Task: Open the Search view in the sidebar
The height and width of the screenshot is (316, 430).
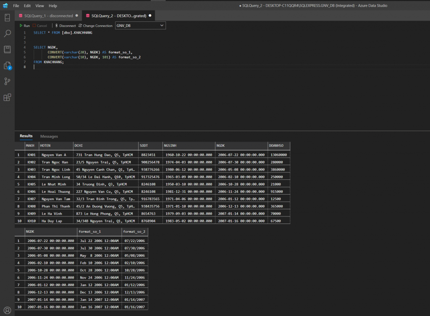Action: [x=7, y=34]
